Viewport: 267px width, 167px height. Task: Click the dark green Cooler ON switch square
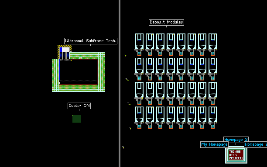pyautogui.click(x=76, y=119)
